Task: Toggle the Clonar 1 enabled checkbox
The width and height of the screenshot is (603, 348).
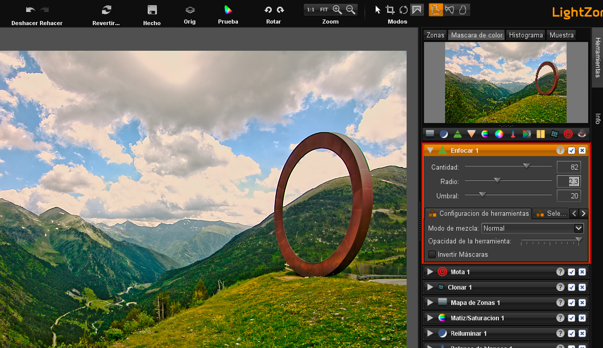Action: tap(571, 287)
